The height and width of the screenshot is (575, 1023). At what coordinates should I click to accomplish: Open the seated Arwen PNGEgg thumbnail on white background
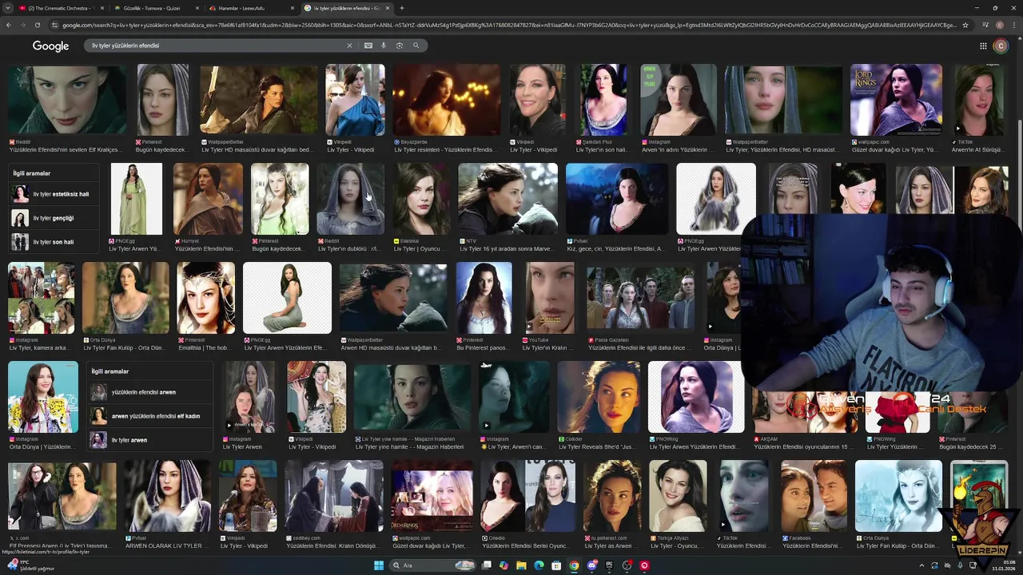pyautogui.click(x=287, y=298)
